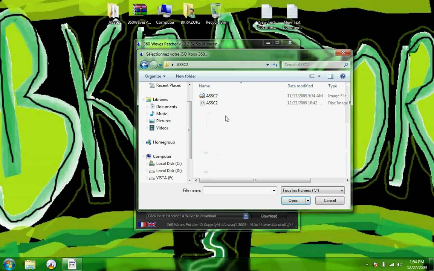The image size is (434, 271).
Task: Select Computer in the navigation pane
Action: [x=159, y=157]
